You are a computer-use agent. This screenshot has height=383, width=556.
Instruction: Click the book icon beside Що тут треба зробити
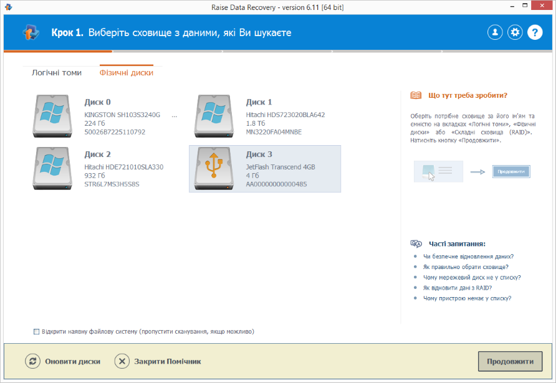(x=416, y=95)
